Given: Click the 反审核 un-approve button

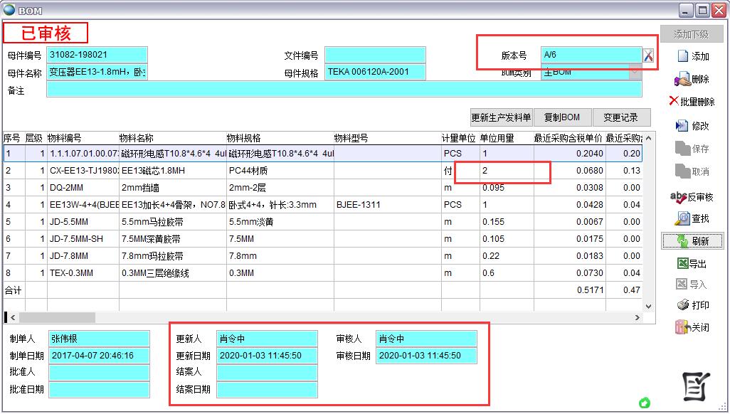Looking at the screenshot, I should tap(692, 197).
